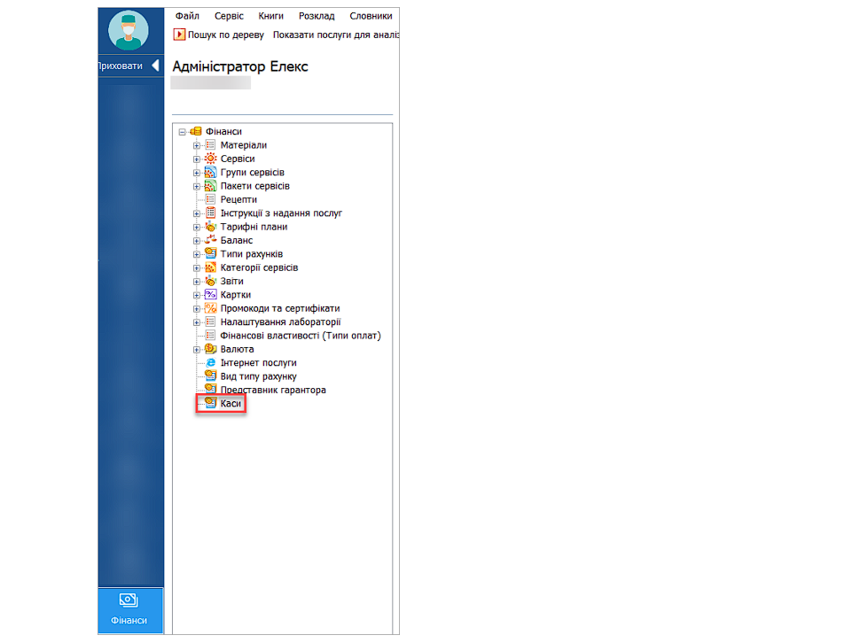Expand the Матеріали tree node

click(197, 145)
